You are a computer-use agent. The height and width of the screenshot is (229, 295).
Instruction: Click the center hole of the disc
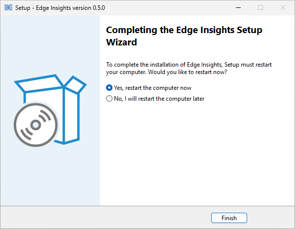coord(36,125)
